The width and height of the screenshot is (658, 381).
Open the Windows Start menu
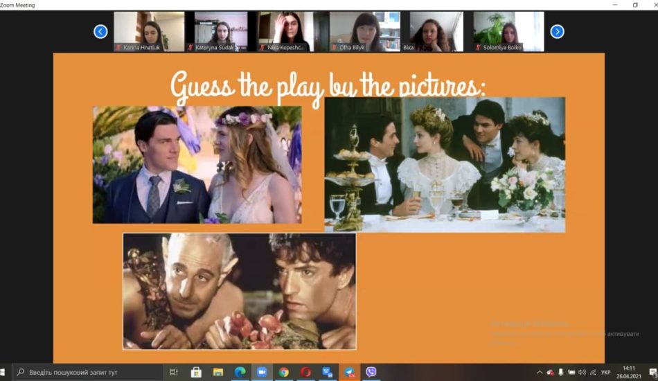6,372
